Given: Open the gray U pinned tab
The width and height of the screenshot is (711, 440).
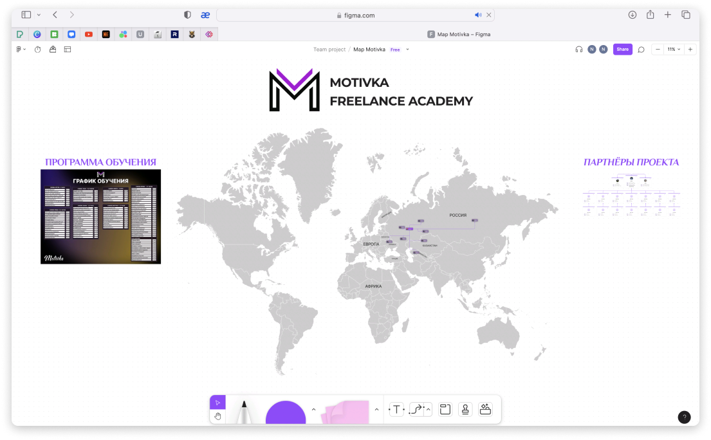Looking at the screenshot, I should pos(140,35).
